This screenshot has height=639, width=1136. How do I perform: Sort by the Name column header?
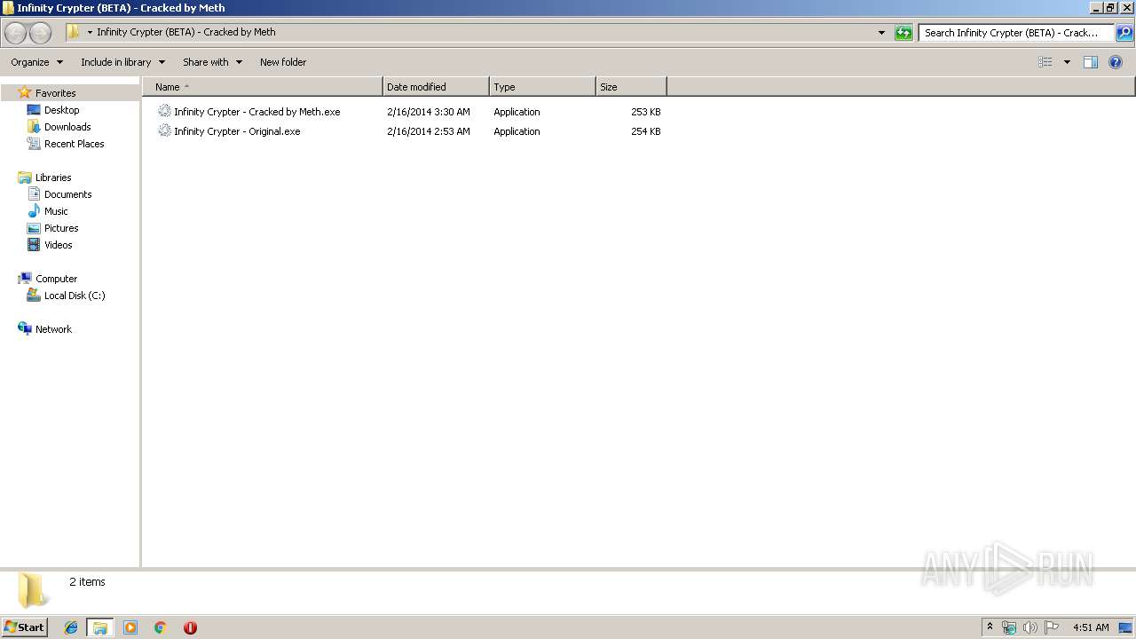click(x=263, y=87)
